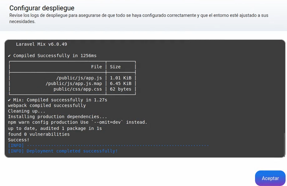
Task: Click 'found 0 vulnerabilities' log line
Action: [x=39, y=134]
